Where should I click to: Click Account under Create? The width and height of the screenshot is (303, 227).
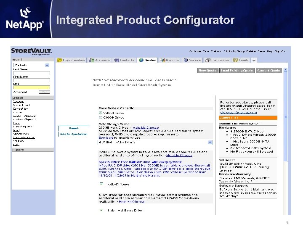point(19,102)
